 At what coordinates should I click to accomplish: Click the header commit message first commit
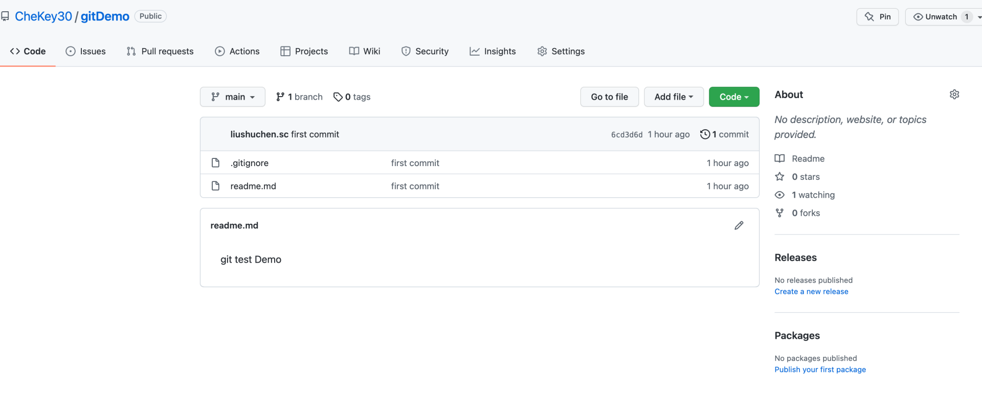pos(315,134)
